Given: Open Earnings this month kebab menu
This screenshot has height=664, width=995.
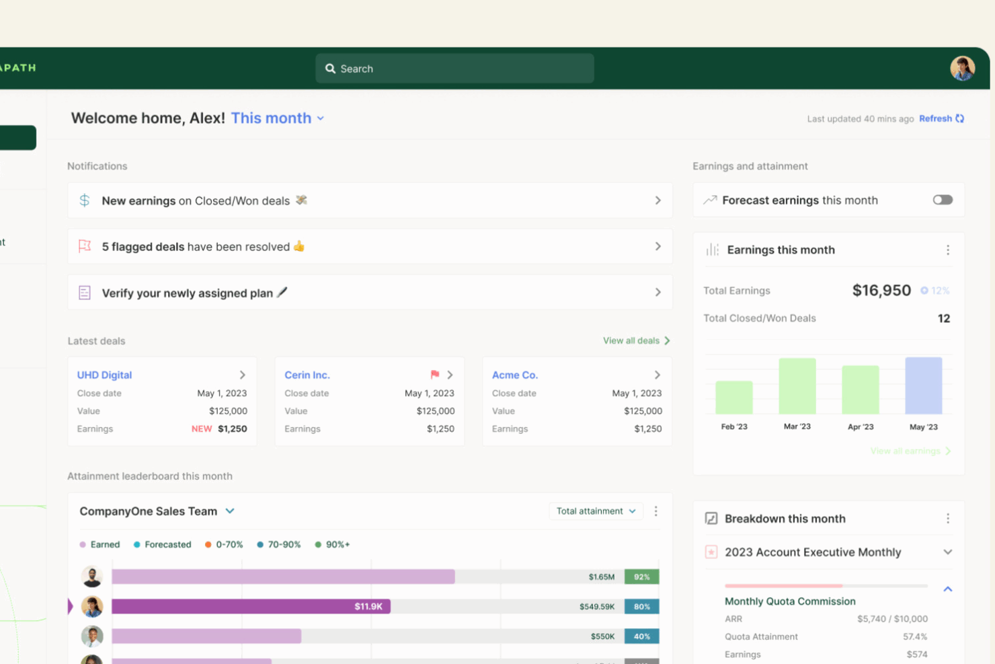Looking at the screenshot, I should tap(947, 250).
